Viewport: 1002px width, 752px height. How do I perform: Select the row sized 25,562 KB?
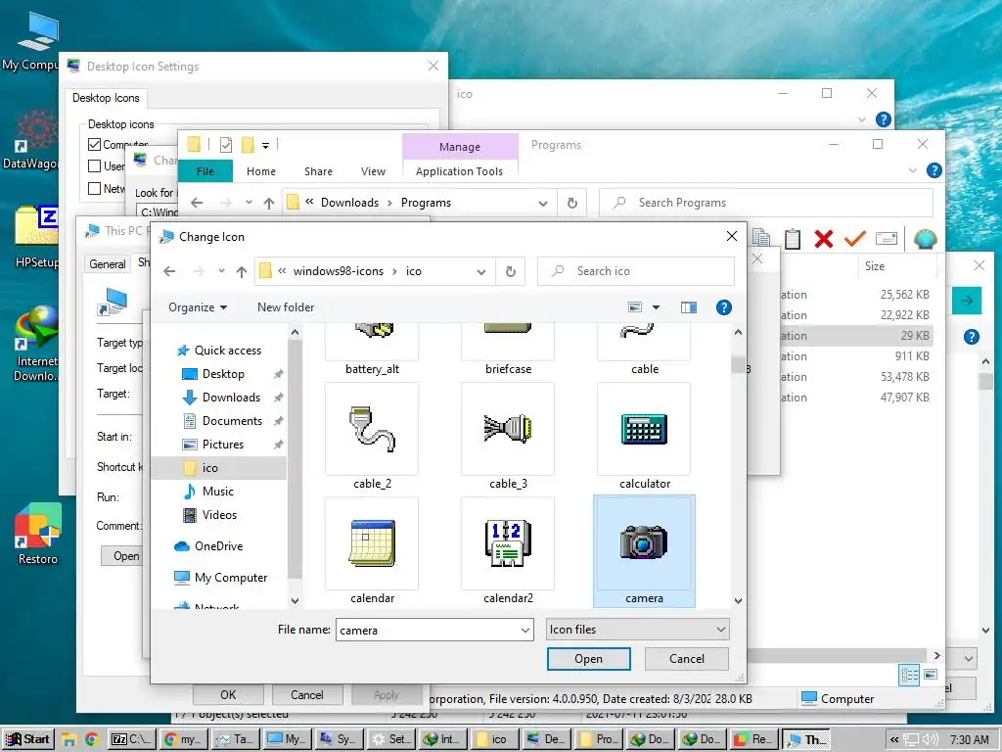coord(856,295)
